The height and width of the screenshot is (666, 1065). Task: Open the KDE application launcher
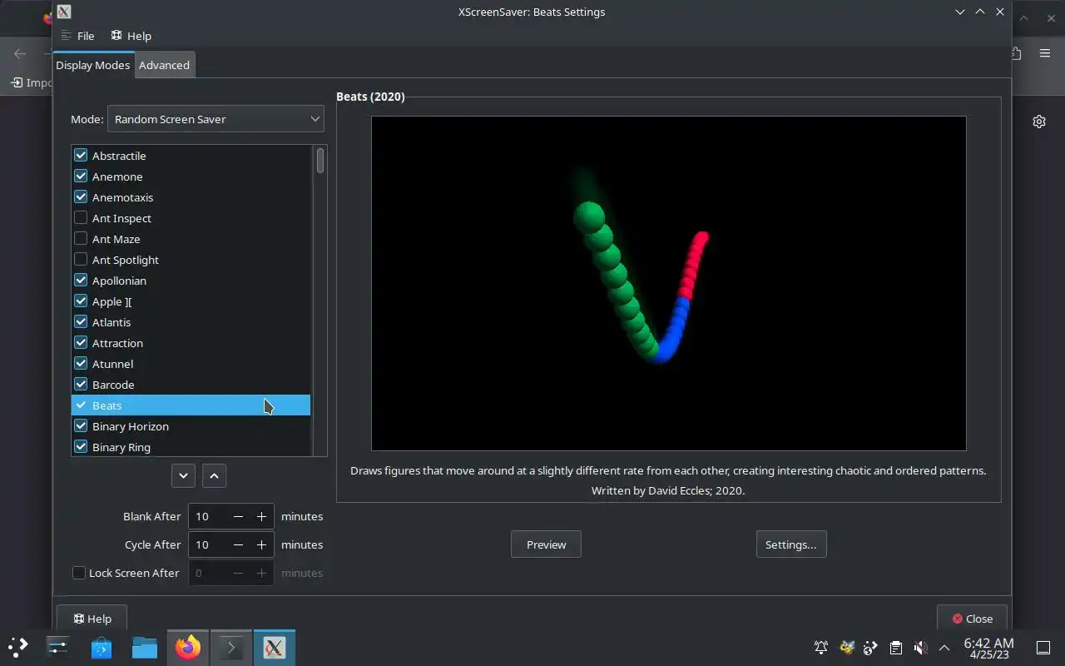(x=18, y=647)
